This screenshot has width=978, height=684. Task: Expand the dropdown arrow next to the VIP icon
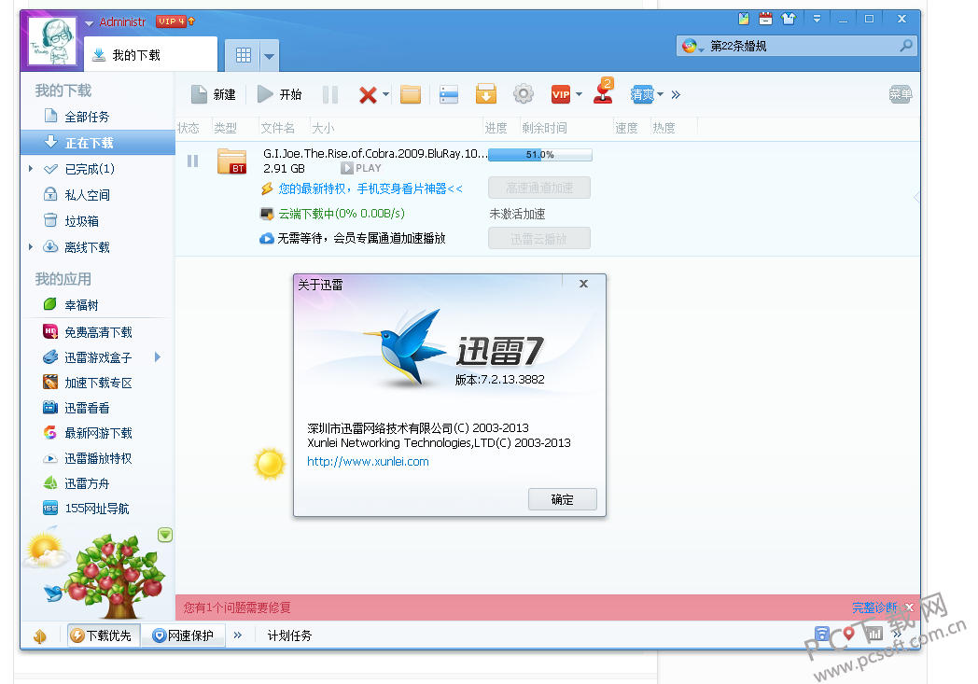tap(579, 95)
